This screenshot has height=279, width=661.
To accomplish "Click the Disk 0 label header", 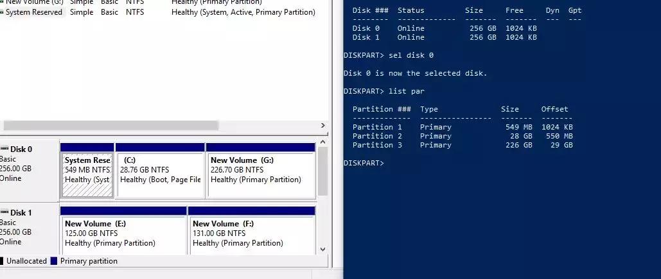I will click(21, 149).
